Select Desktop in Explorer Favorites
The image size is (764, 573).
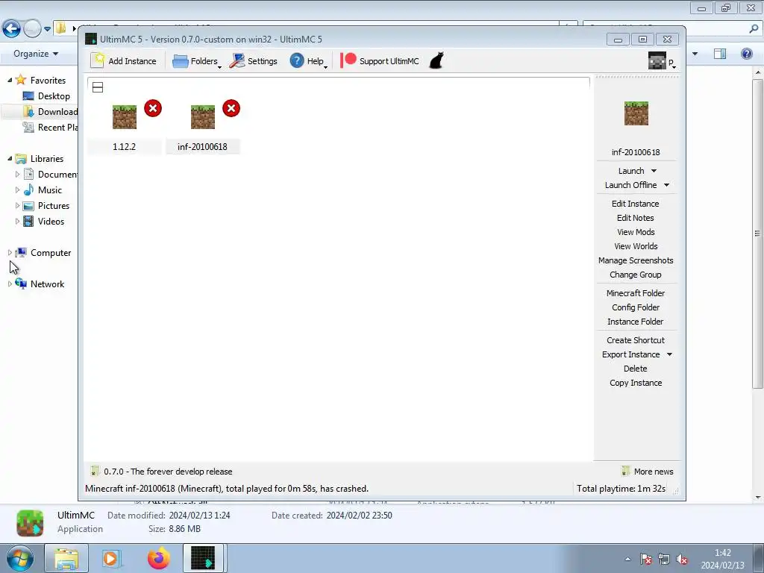pos(47,96)
